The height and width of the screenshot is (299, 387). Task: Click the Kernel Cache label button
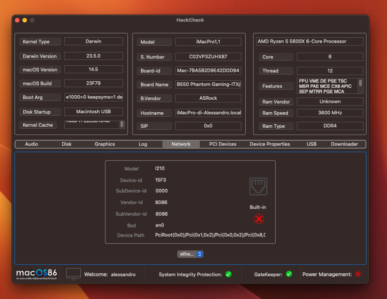[x=40, y=125]
